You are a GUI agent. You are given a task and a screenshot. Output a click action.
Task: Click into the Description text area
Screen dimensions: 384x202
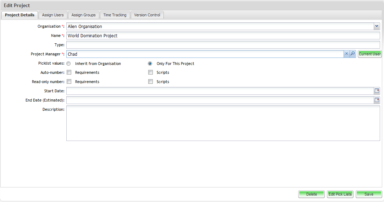tap(223, 123)
